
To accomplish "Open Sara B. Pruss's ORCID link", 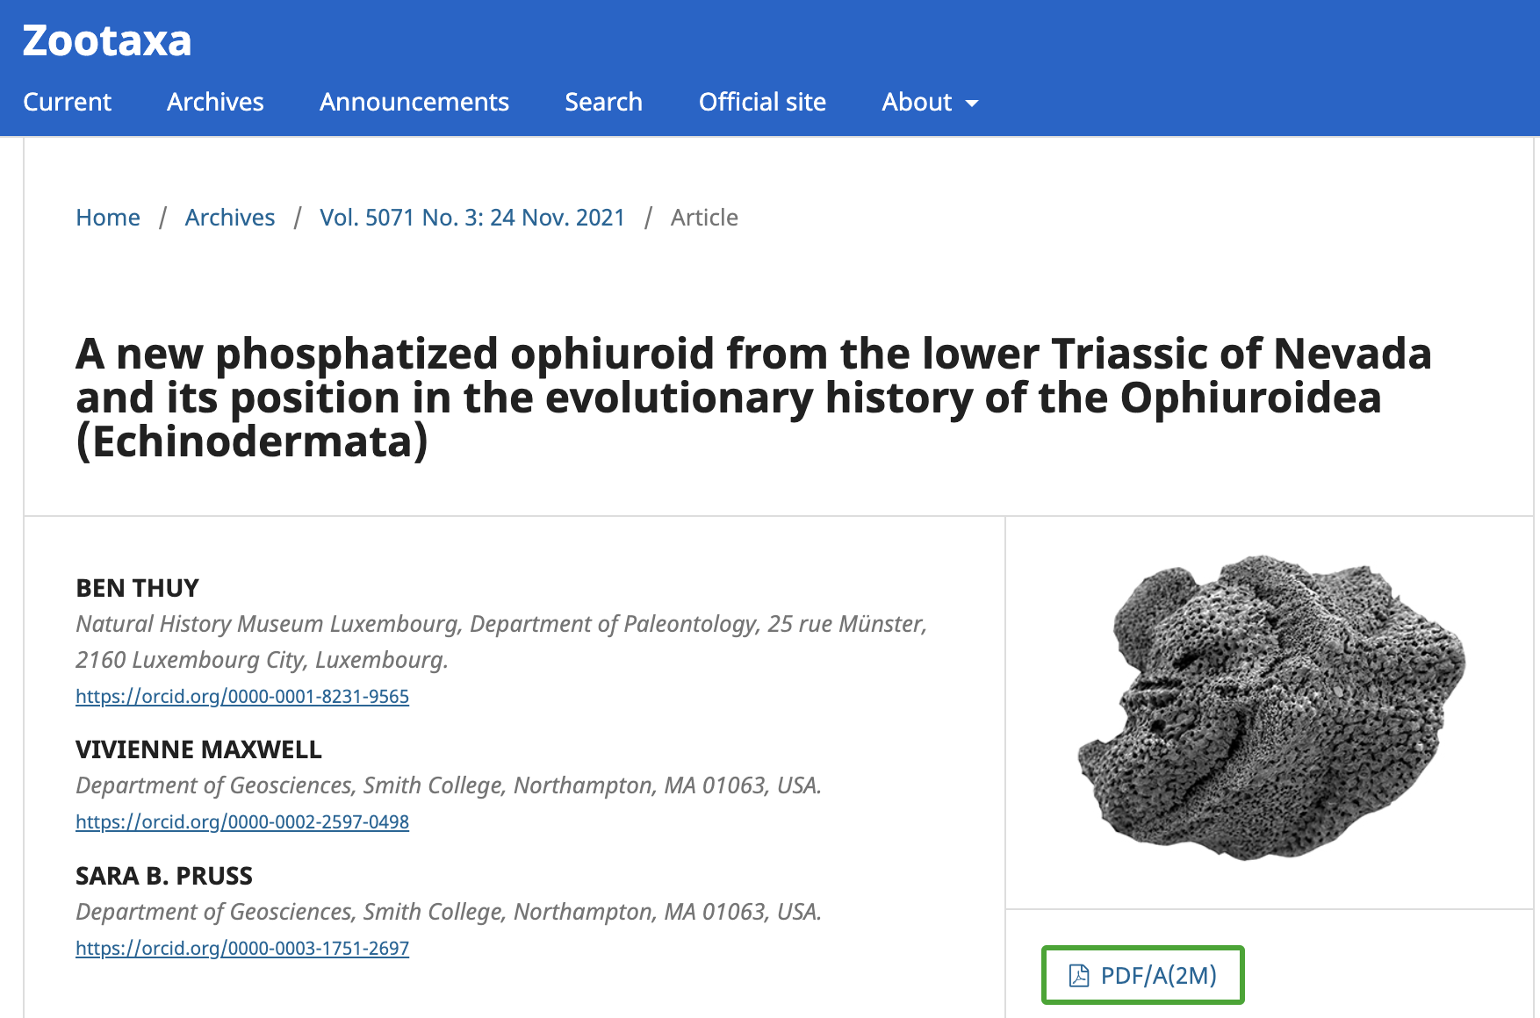I will pyautogui.click(x=242, y=948).
